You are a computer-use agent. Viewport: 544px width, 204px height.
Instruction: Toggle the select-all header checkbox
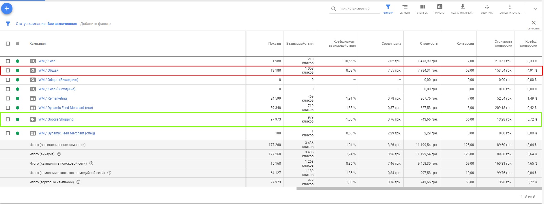(x=8, y=44)
